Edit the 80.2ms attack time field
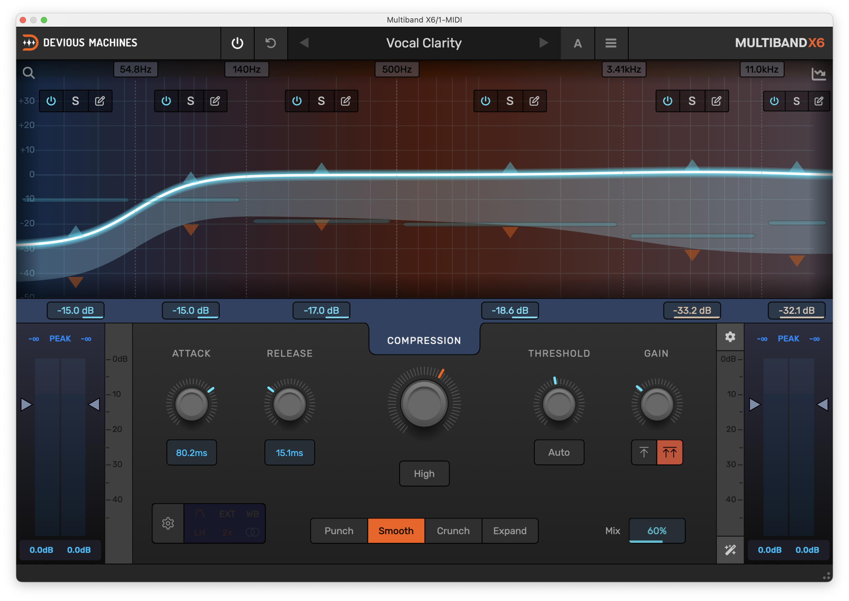The height and width of the screenshot is (601, 849). [x=192, y=453]
